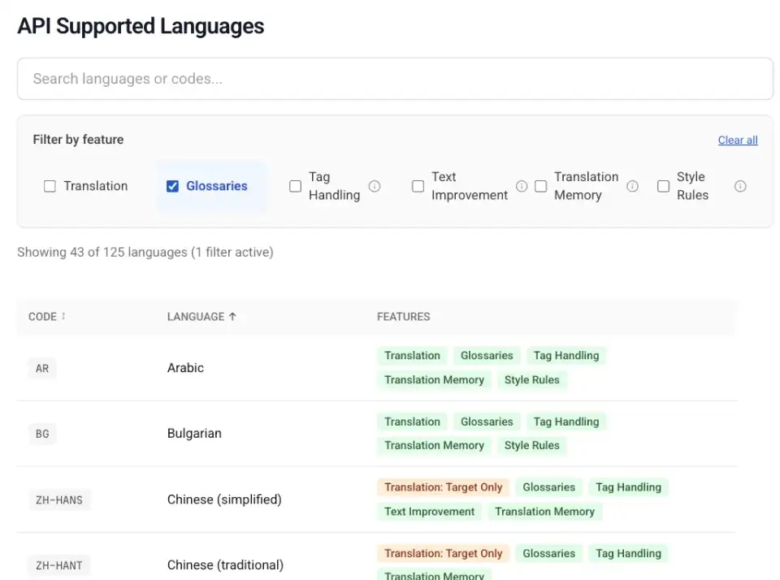Click Glossaries tag in Chinese (simplified) row

pyautogui.click(x=548, y=487)
